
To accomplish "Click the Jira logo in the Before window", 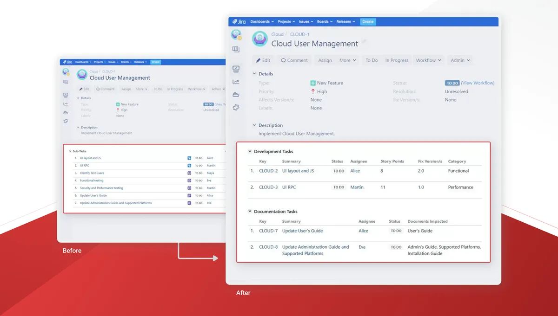I will pyautogui.click(x=66, y=62).
